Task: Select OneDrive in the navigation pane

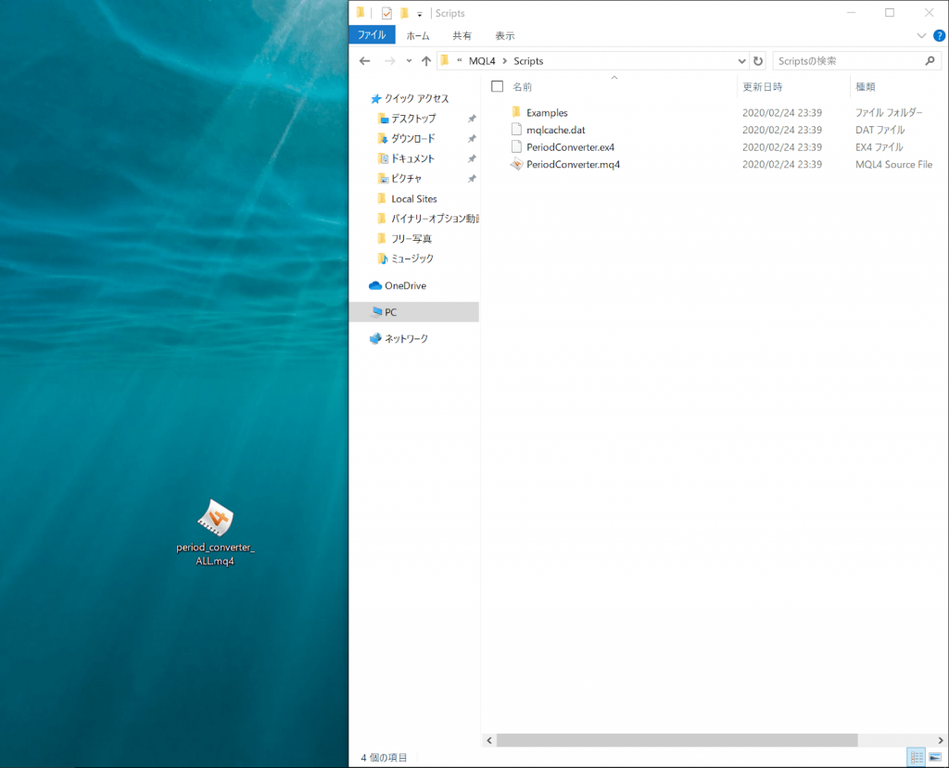Action: click(x=405, y=285)
